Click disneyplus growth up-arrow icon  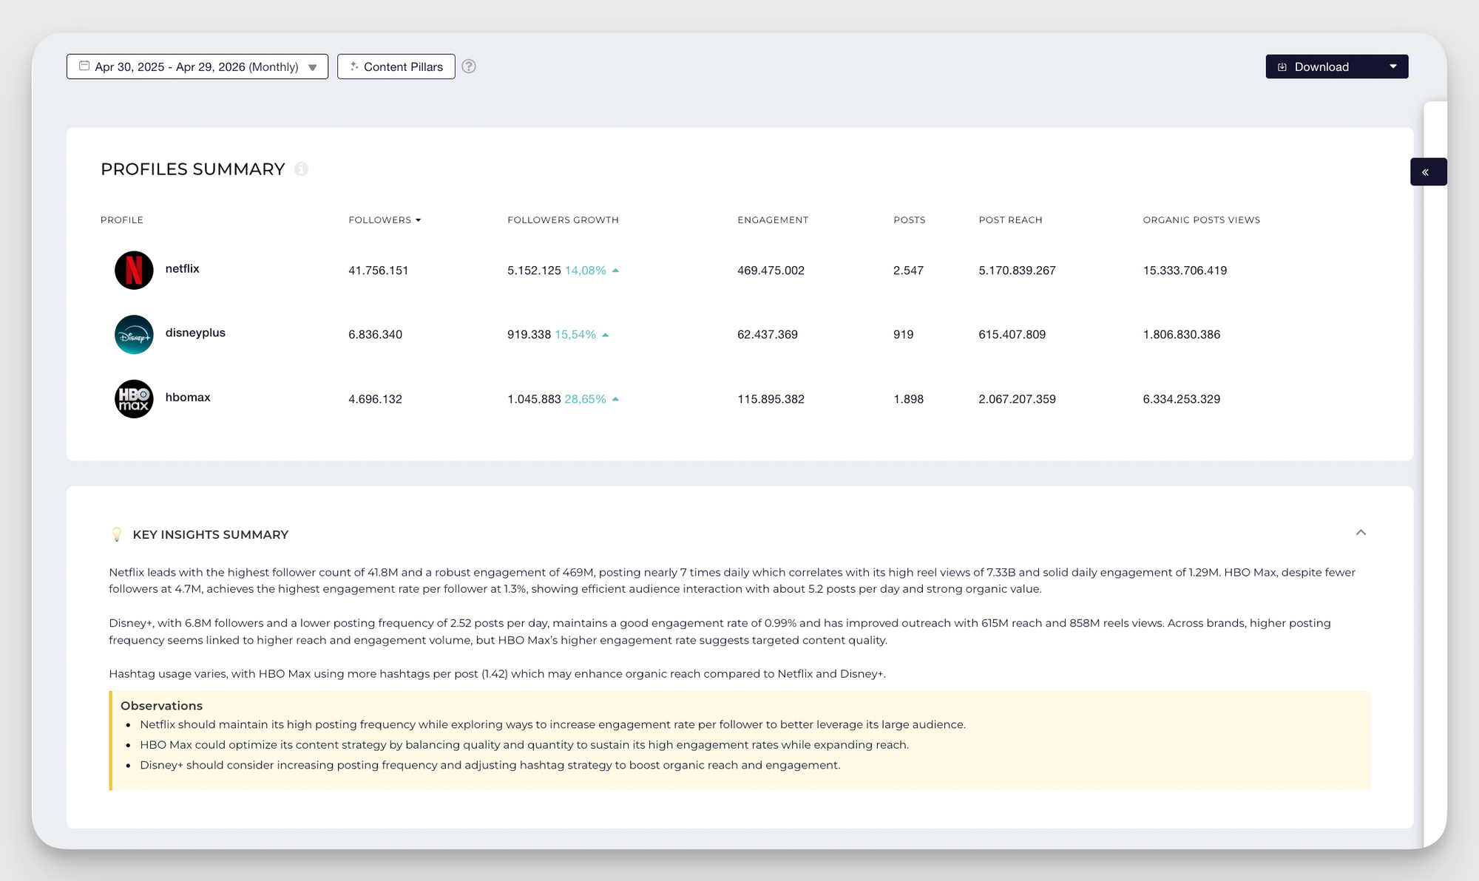(x=605, y=335)
